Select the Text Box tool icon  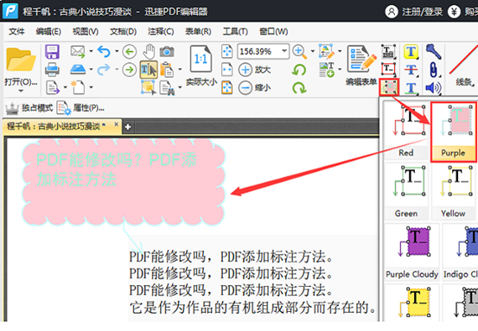pos(389,69)
